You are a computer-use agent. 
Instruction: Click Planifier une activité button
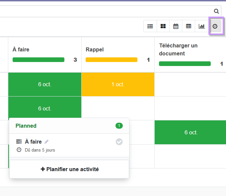pos(69,169)
